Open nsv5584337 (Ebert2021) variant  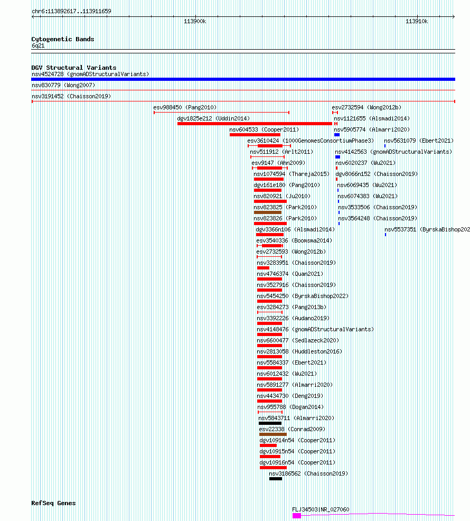[292, 363]
